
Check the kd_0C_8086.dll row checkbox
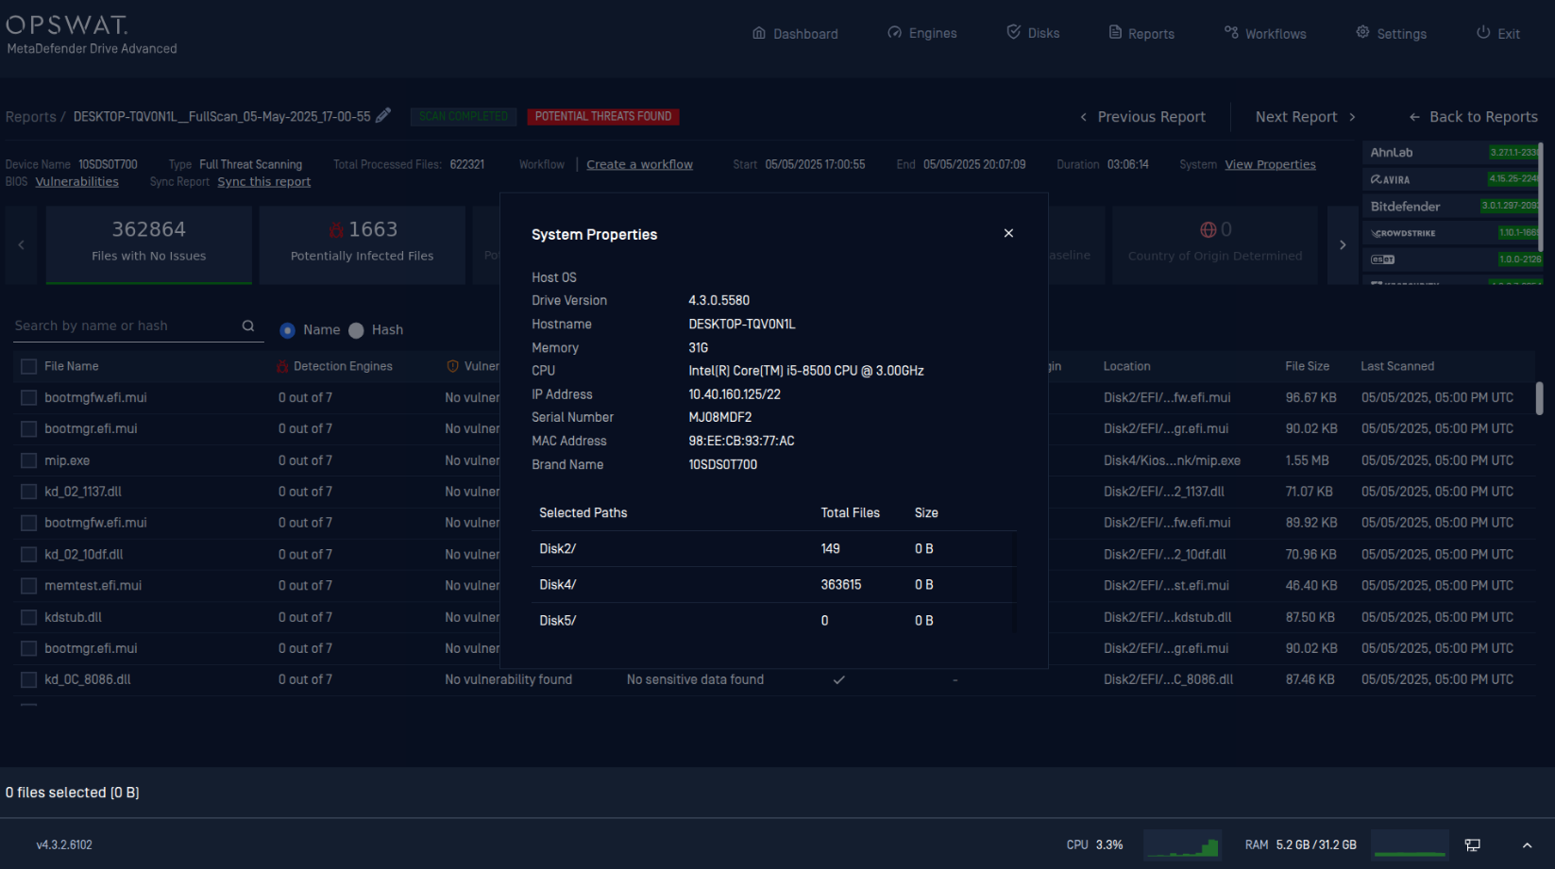[28, 679]
